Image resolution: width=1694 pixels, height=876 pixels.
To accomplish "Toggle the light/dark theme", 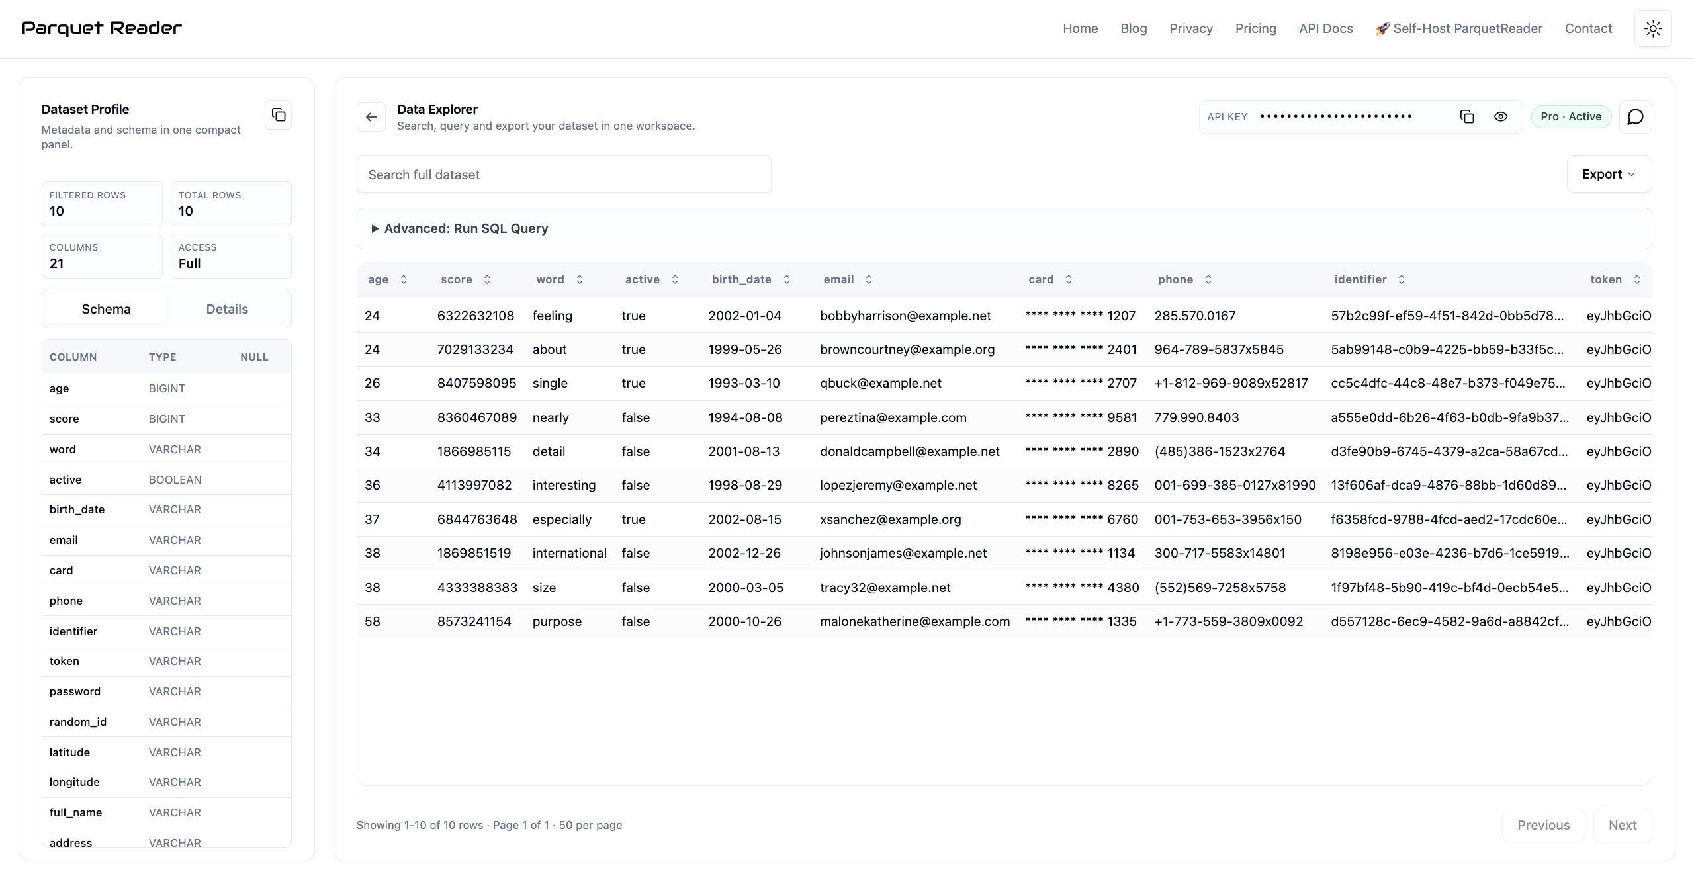I will pos(1652,28).
